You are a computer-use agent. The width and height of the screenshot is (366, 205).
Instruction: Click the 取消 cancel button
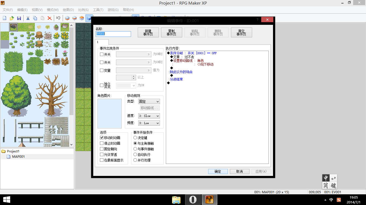tap(240, 172)
